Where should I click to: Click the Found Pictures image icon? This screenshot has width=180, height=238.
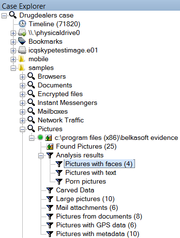[50, 147]
